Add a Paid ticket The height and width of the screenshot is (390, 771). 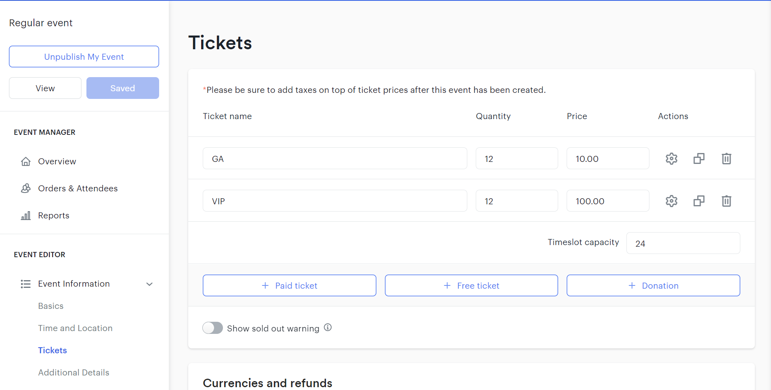click(289, 285)
